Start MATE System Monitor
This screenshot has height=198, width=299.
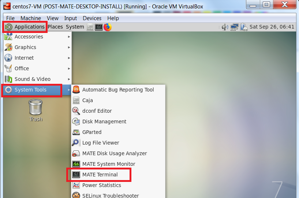108,164
